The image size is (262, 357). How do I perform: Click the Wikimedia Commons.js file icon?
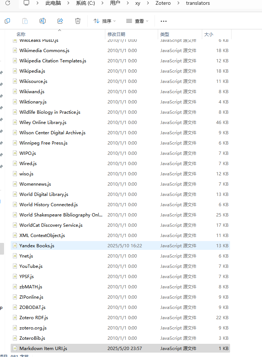tap(15, 51)
